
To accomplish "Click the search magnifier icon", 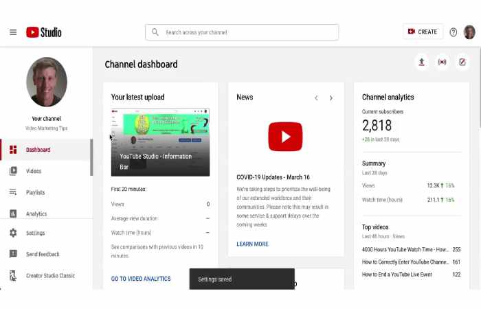I will coord(155,32).
